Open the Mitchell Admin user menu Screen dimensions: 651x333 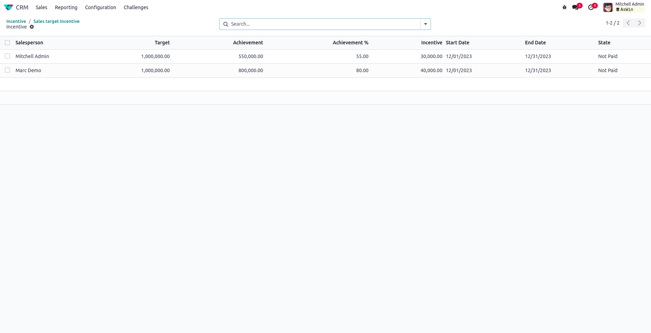click(x=624, y=7)
